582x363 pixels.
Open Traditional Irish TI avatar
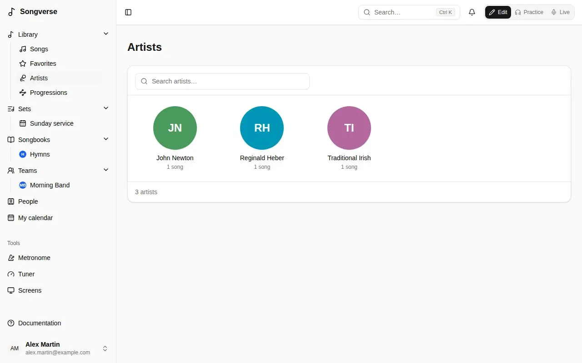click(x=349, y=128)
